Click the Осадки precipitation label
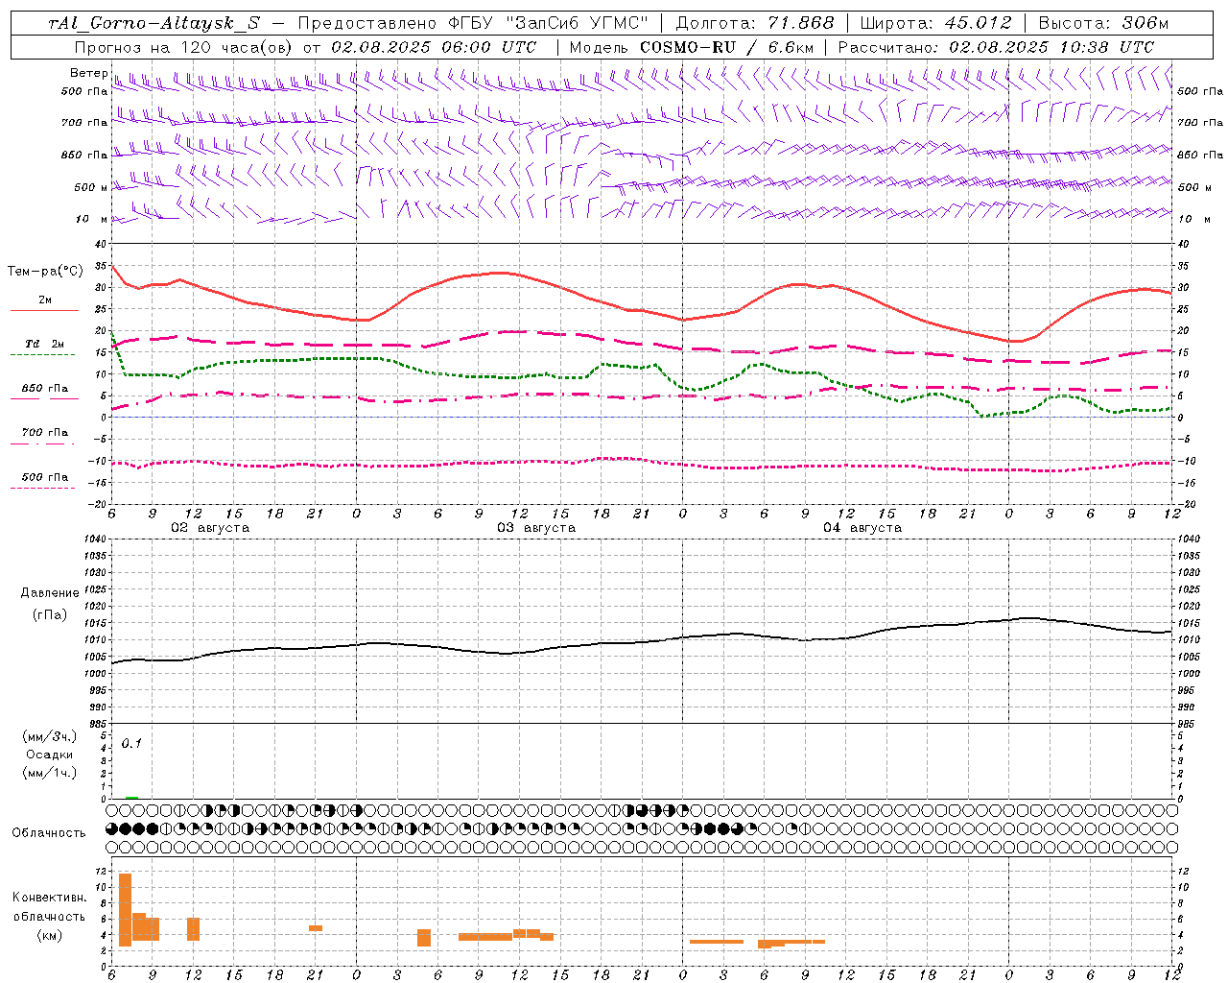1228x983 pixels. click(50, 755)
